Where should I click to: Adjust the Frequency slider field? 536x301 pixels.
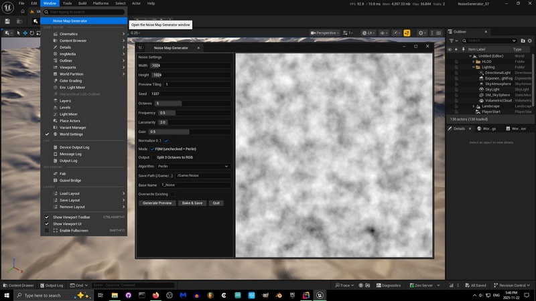169,112
